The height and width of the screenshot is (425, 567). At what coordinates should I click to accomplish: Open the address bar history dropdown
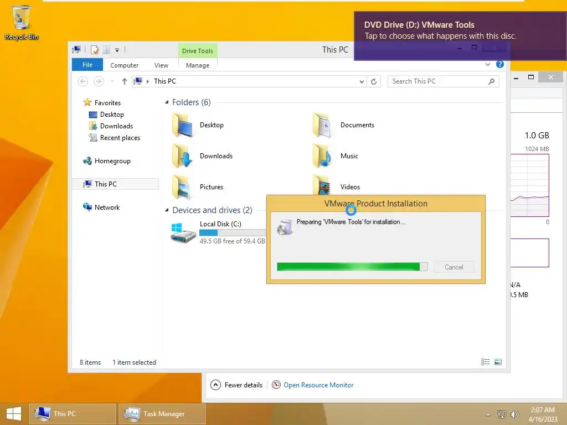pos(362,82)
